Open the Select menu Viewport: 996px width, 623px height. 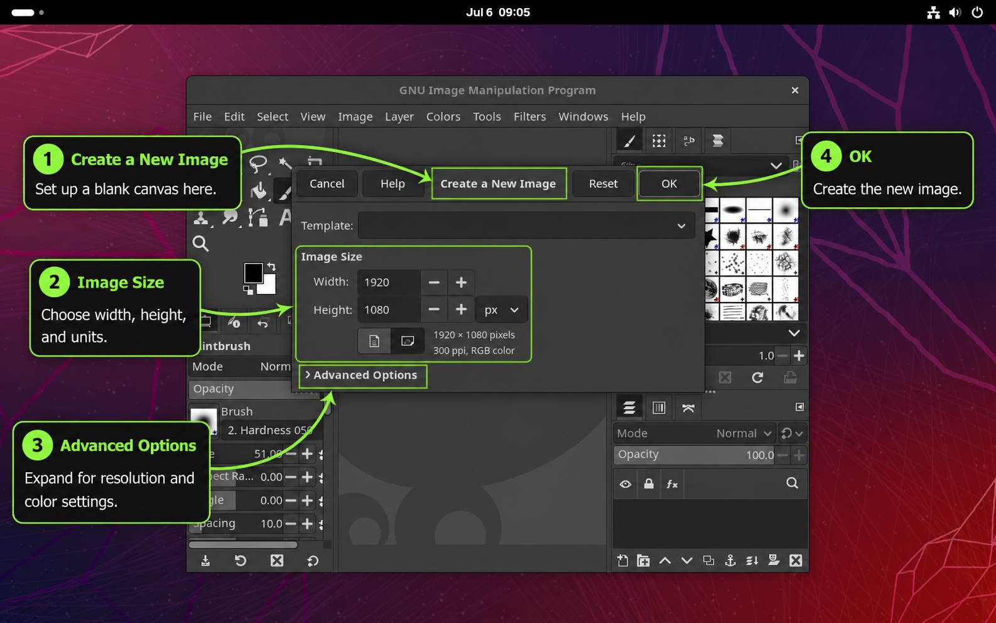273,117
